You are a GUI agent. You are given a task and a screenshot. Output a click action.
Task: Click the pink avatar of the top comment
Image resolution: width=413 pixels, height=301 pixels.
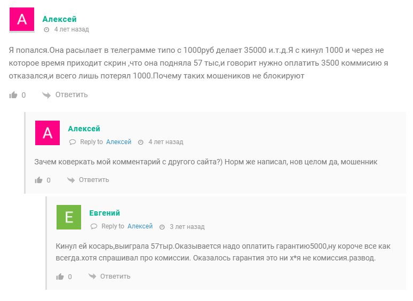pyautogui.click(x=22, y=20)
